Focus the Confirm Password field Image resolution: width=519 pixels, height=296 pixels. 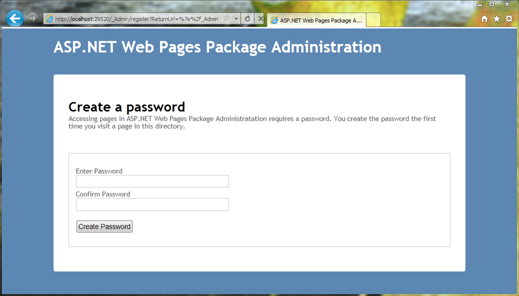click(x=152, y=204)
